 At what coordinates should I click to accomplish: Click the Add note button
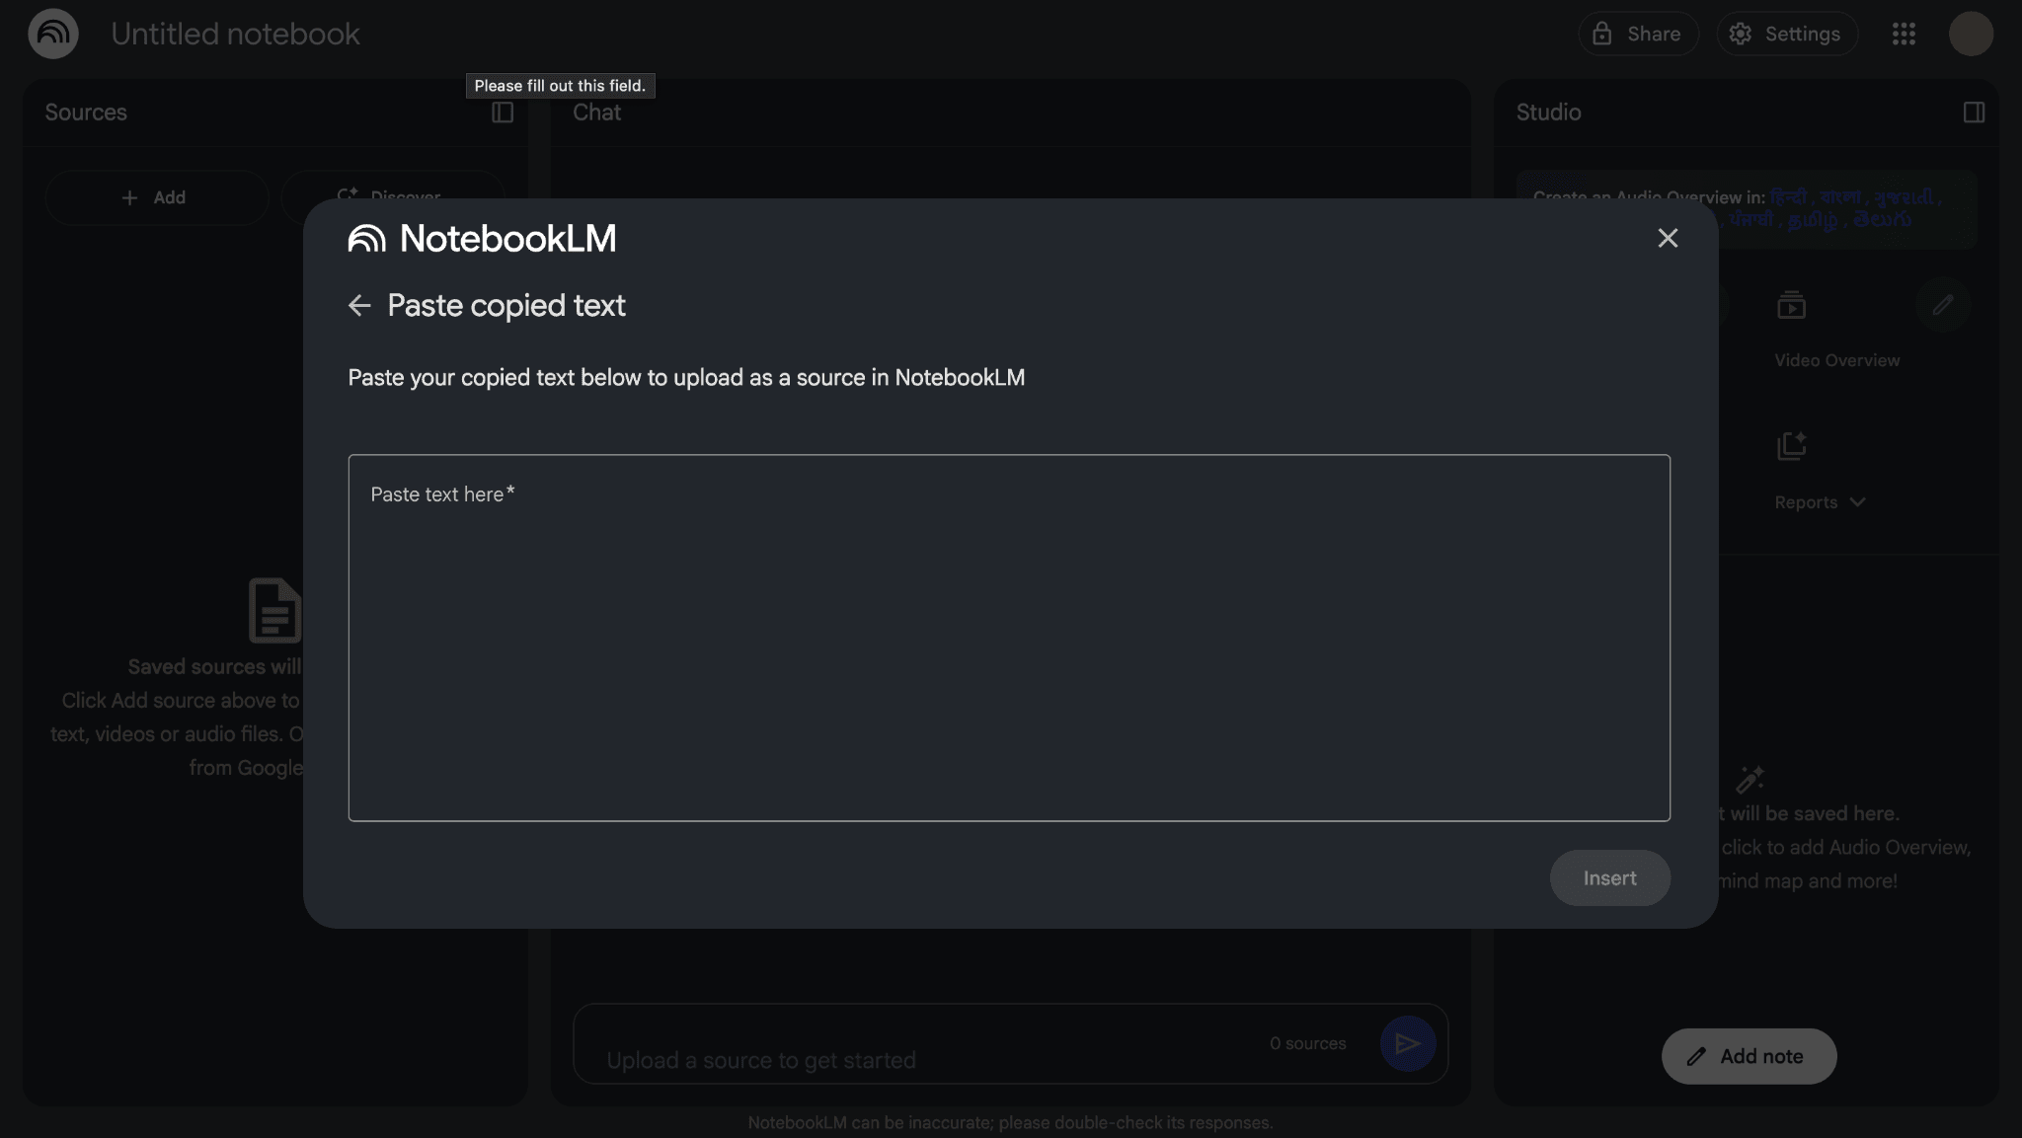(1748, 1055)
